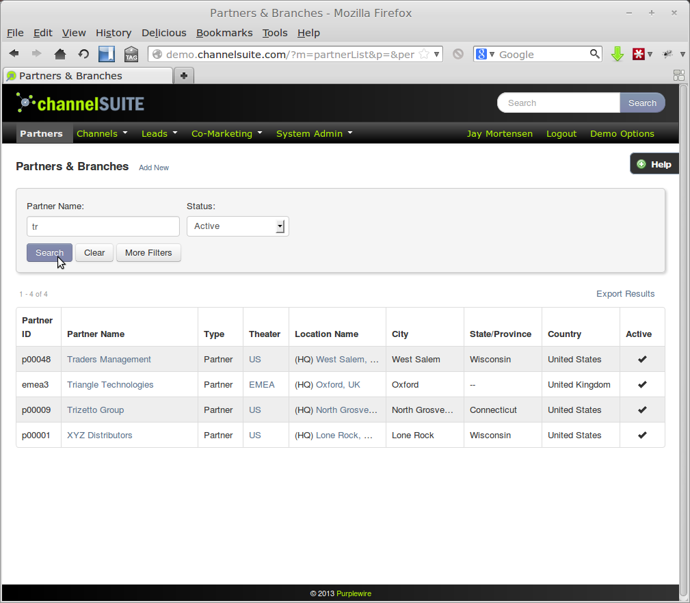Image resolution: width=690 pixels, height=603 pixels.
Task: Click the United Kingdom country cell
Action: pyautogui.click(x=579, y=384)
